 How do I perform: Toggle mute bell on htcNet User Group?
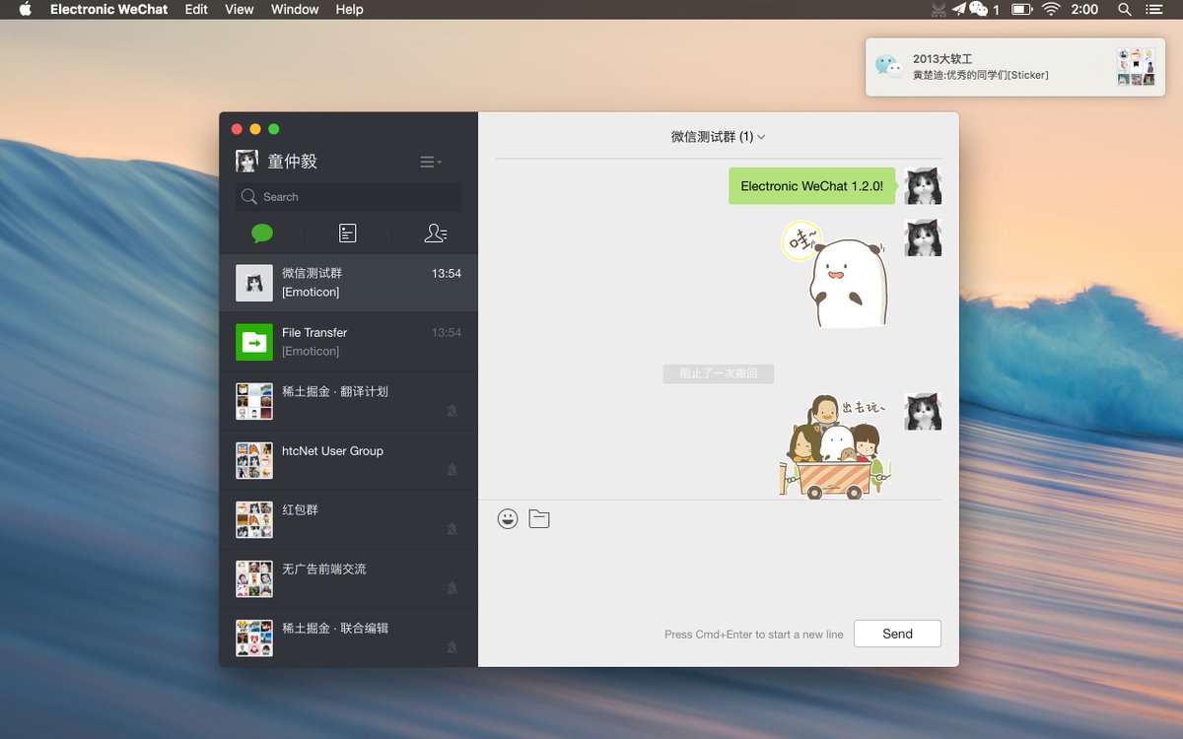coord(453,470)
